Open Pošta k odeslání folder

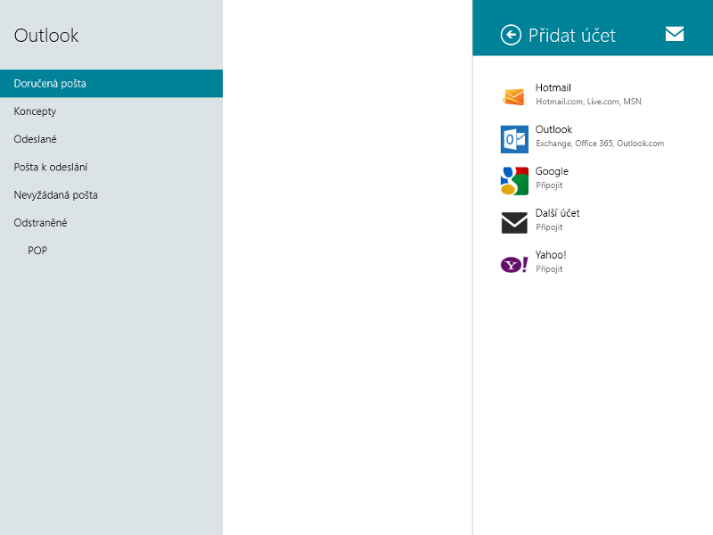51,167
